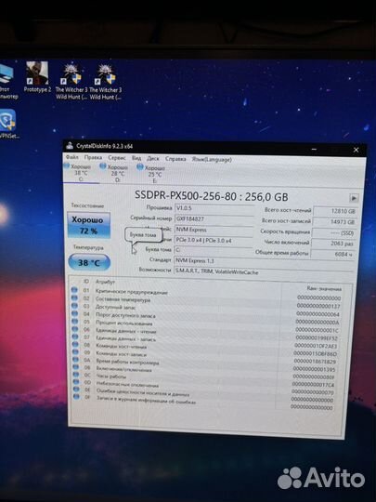Open the Сервис menu
The width and height of the screenshot is (376, 502).
[x=117, y=158]
